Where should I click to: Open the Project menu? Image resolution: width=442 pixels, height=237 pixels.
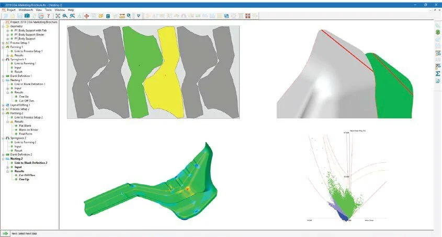pos(11,10)
